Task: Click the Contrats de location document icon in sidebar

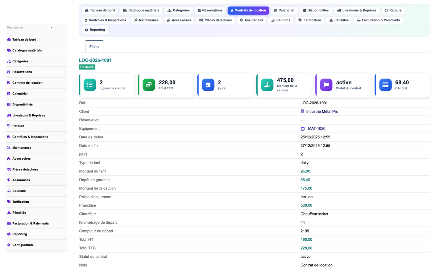Action: point(9,83)
